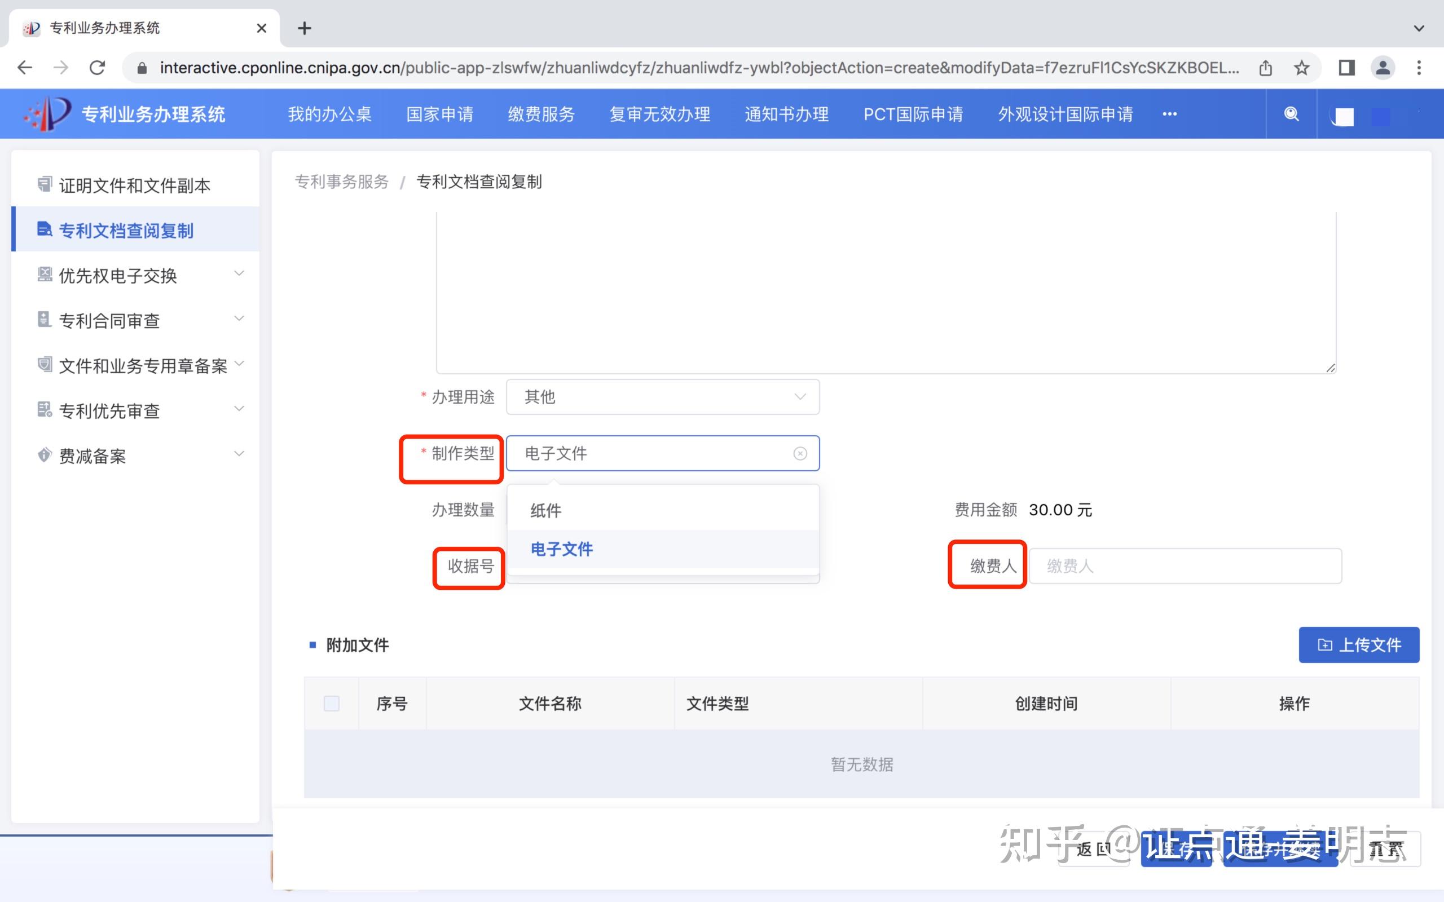This screenshot has width=1444, height=902.
Task: Click the 保存 button
Action: (1176, 849)
